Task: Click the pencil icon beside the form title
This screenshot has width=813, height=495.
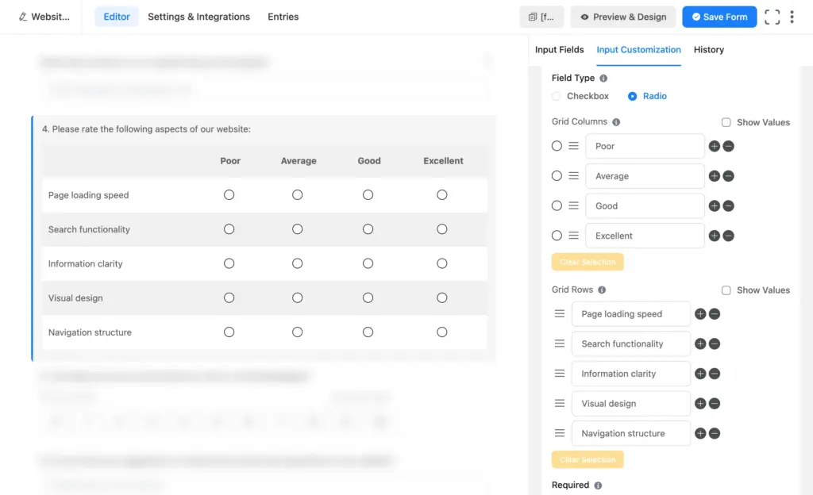Action: (23, 17)
